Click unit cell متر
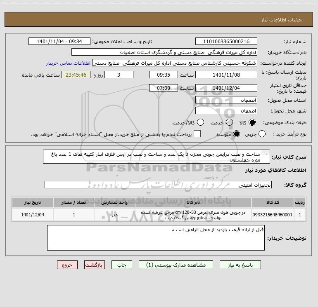 114,215
